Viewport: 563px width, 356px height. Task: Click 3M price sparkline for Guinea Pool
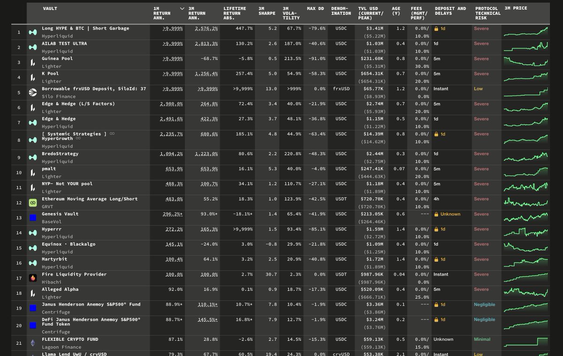pos(525,62)
